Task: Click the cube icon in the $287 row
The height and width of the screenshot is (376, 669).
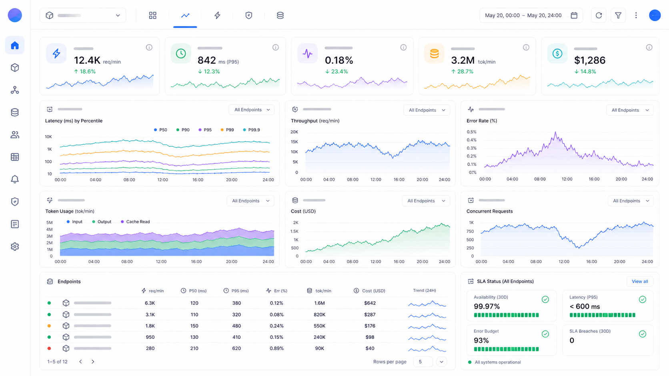Action: click(x=66, y=314)
